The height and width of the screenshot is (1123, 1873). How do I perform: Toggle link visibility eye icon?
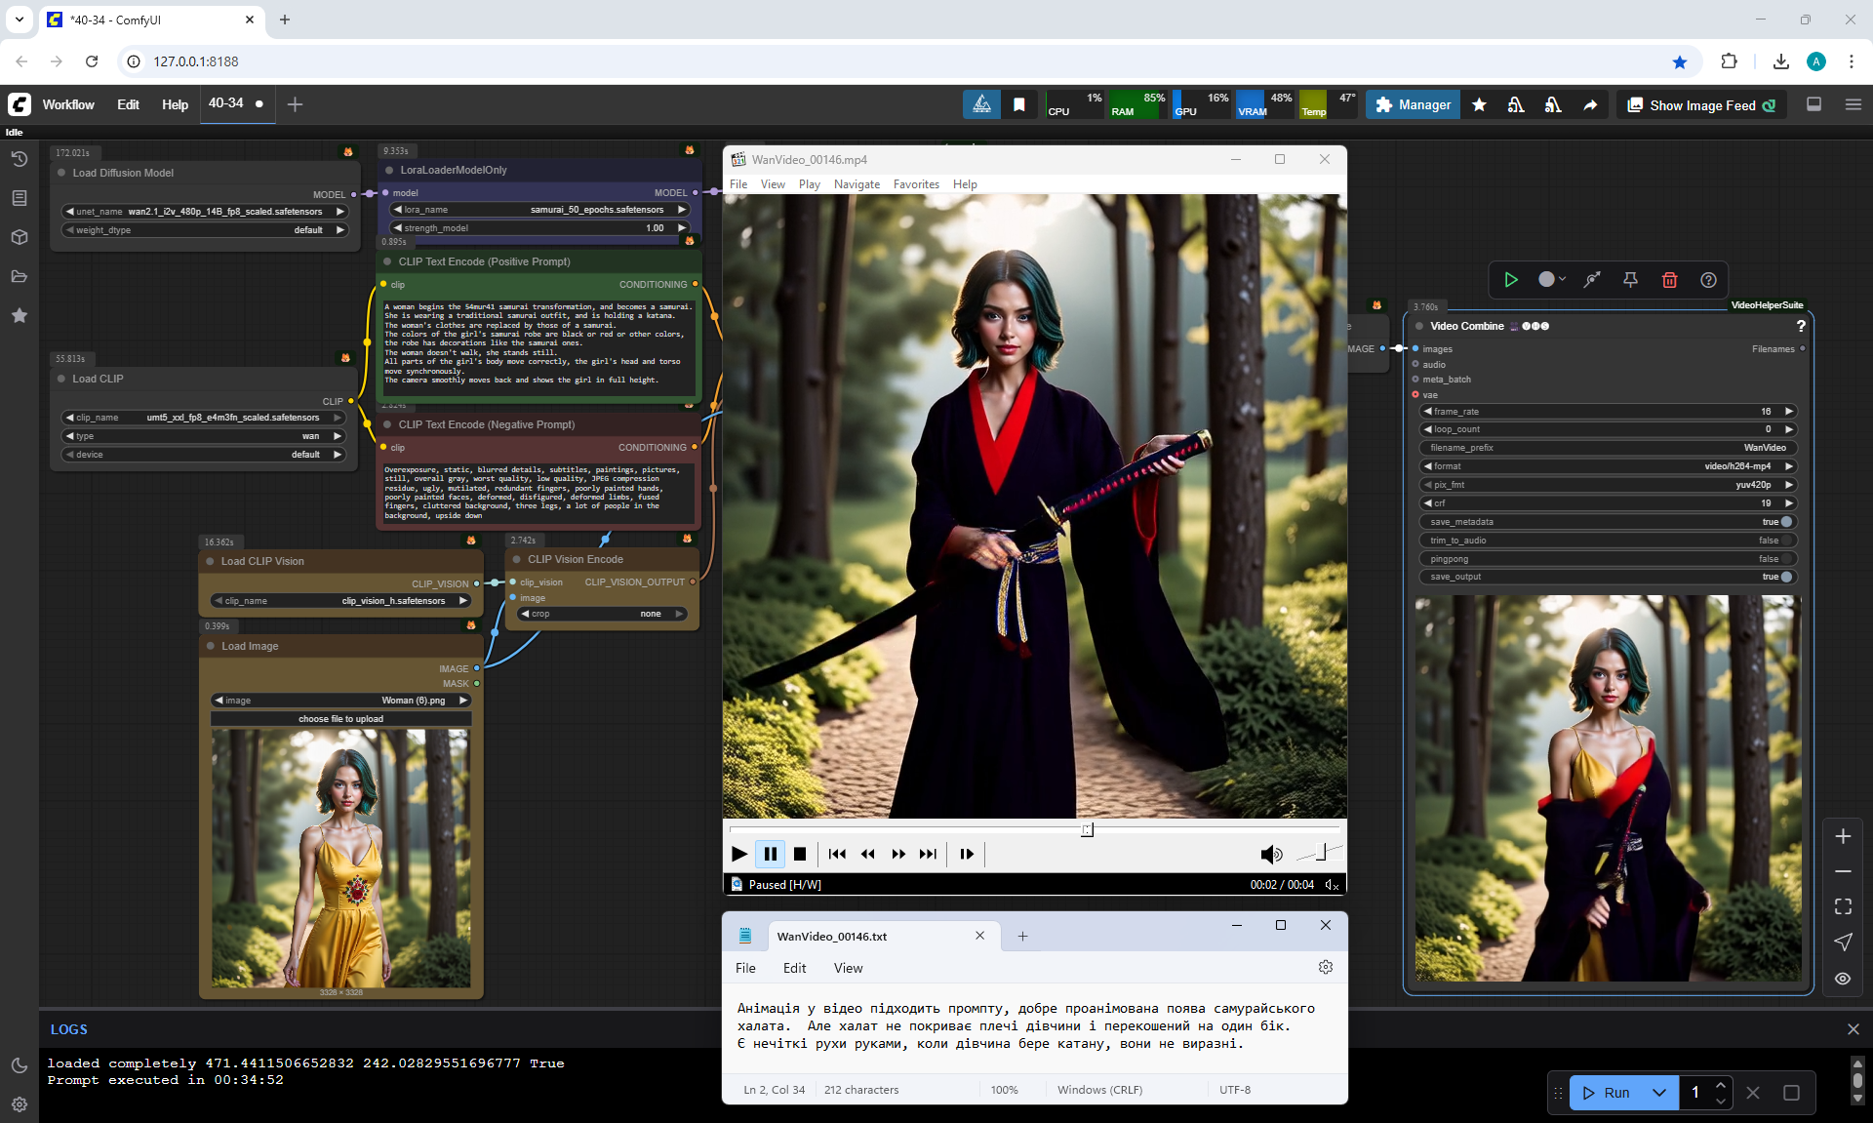[1843, 979]
